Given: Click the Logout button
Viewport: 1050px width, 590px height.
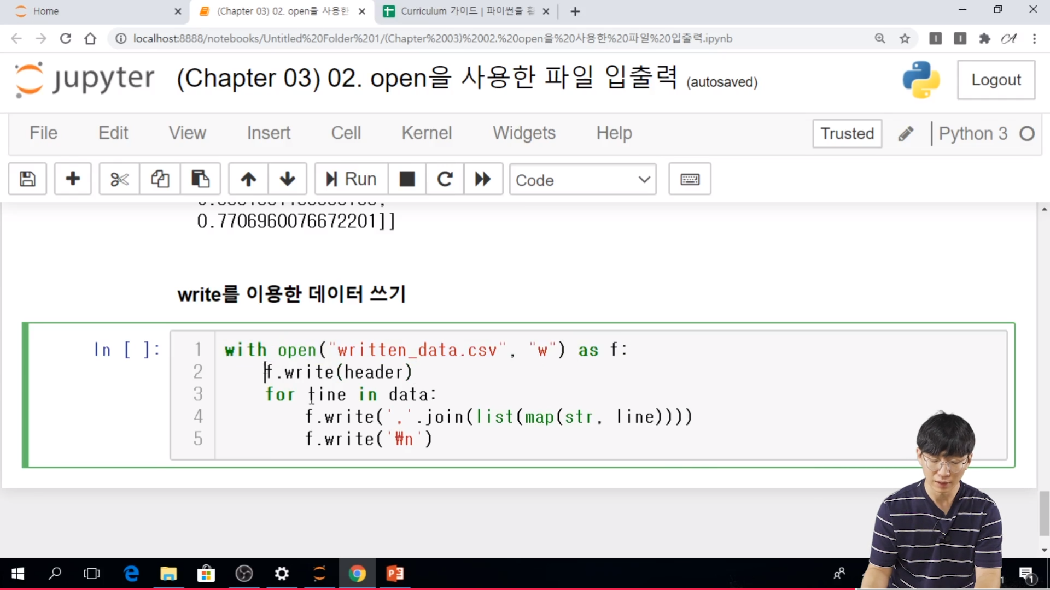Looking at the screenshot, I should pyautogui.click(x=995, y=80).
